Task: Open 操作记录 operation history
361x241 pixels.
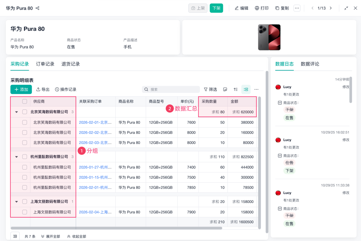Action: point(66,89)
